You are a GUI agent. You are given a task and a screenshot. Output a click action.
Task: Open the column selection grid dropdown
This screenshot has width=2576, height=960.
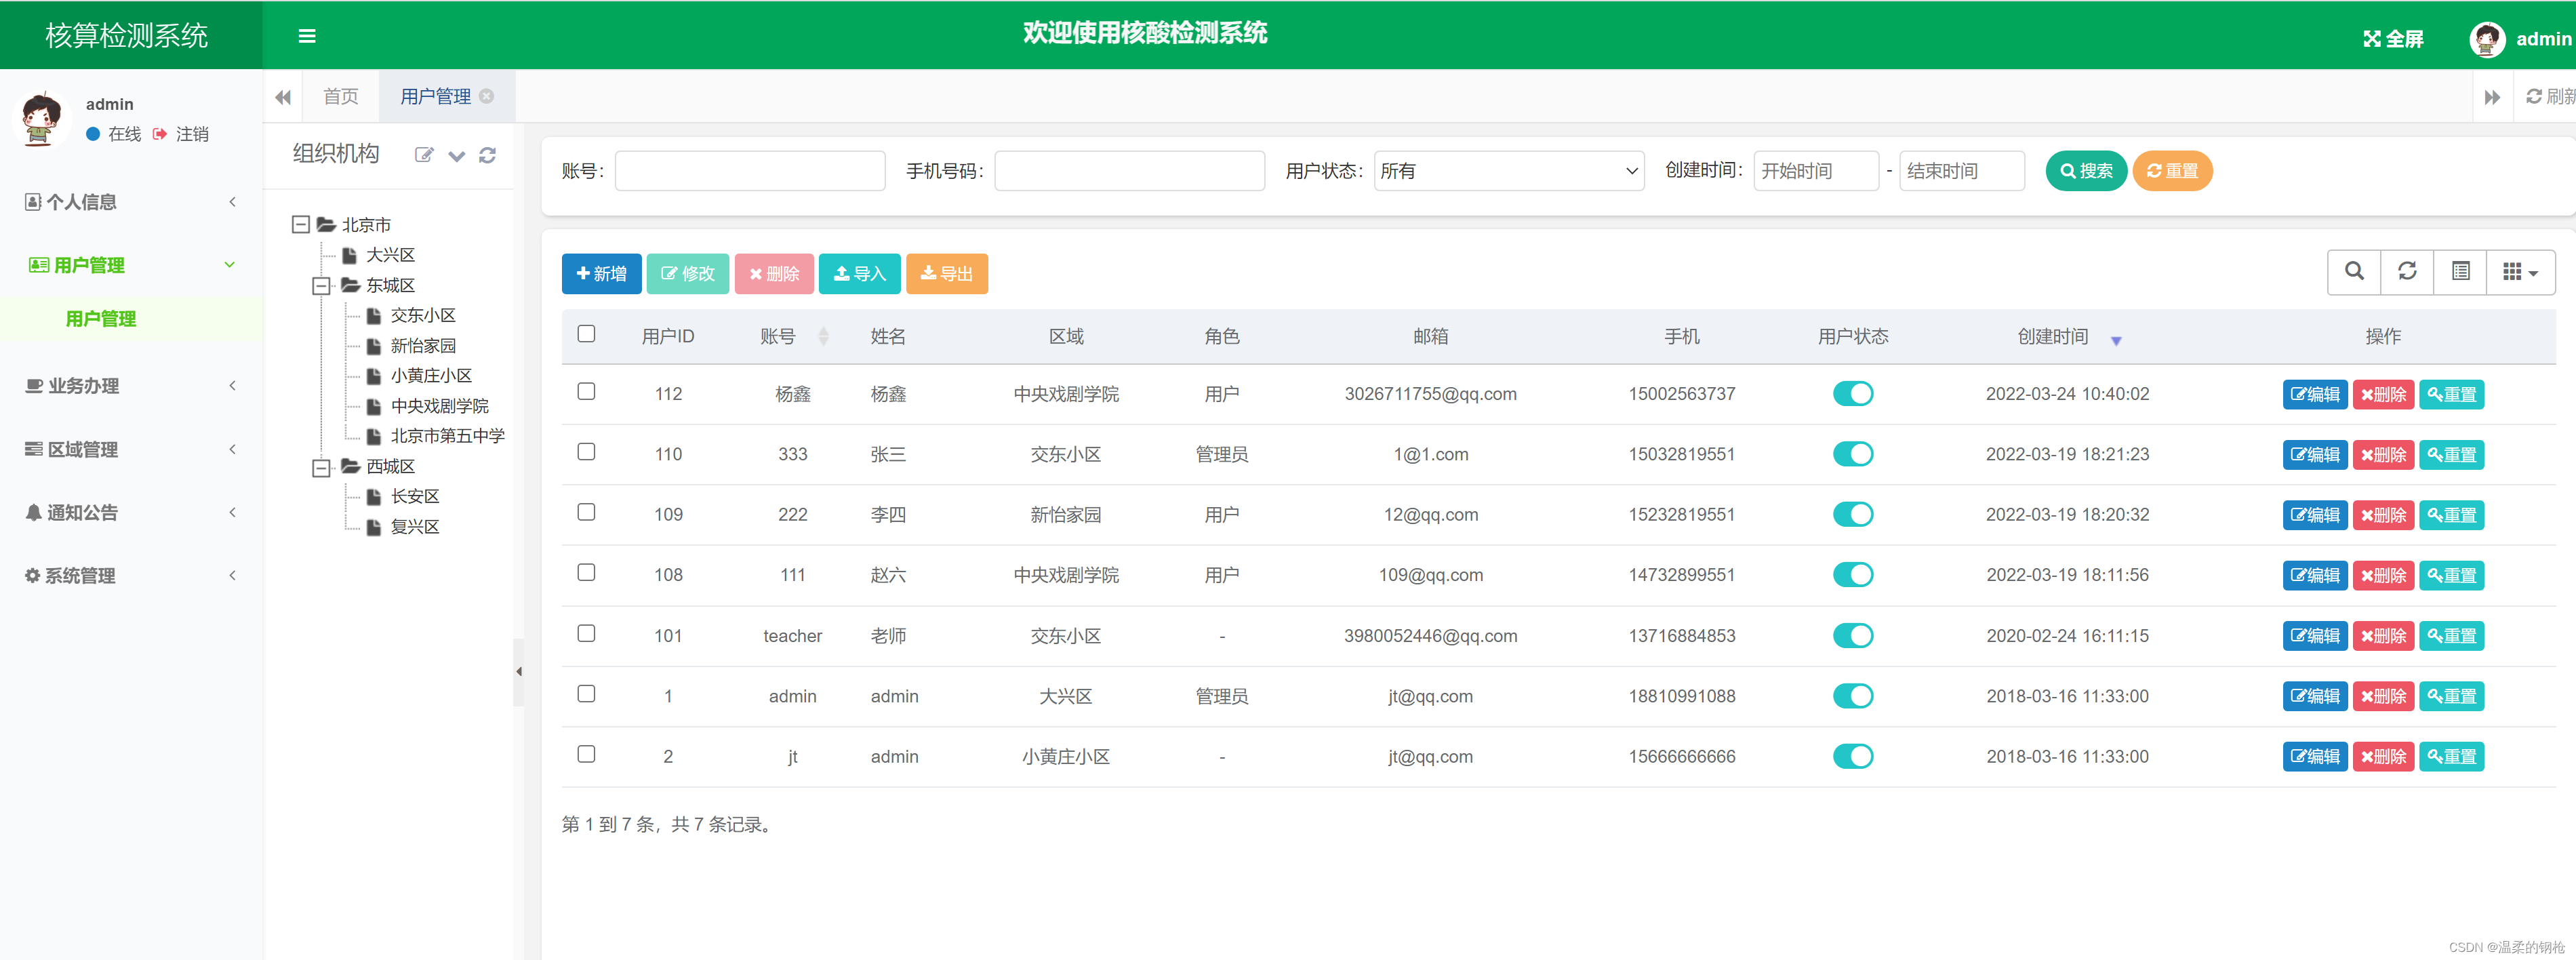pos(2520,271)
